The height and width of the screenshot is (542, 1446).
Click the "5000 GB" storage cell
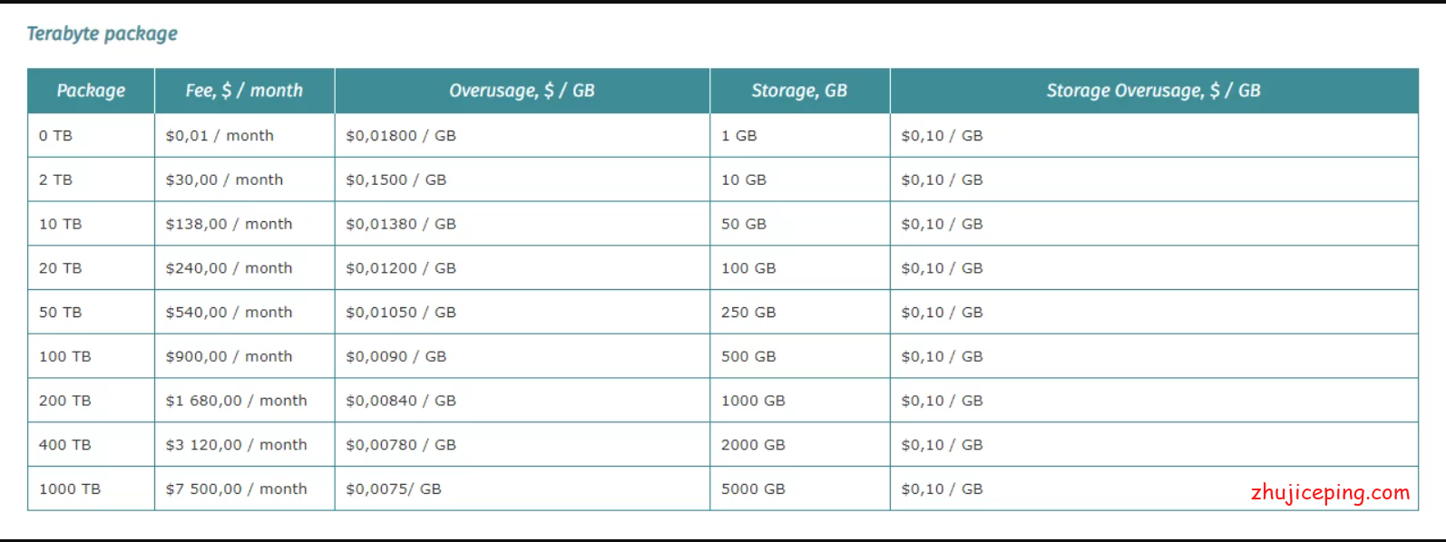pos(753,489)
